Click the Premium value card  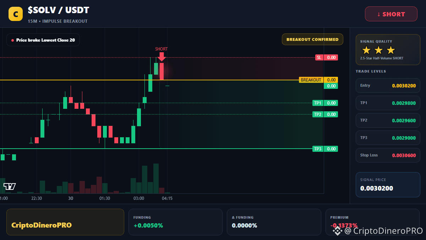(372, 222)
